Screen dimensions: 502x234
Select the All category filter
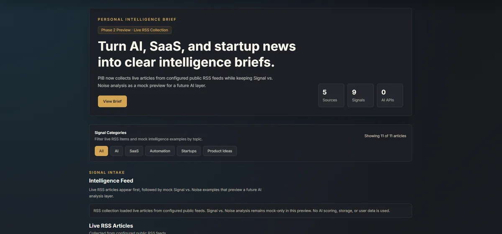pos(101,151)
